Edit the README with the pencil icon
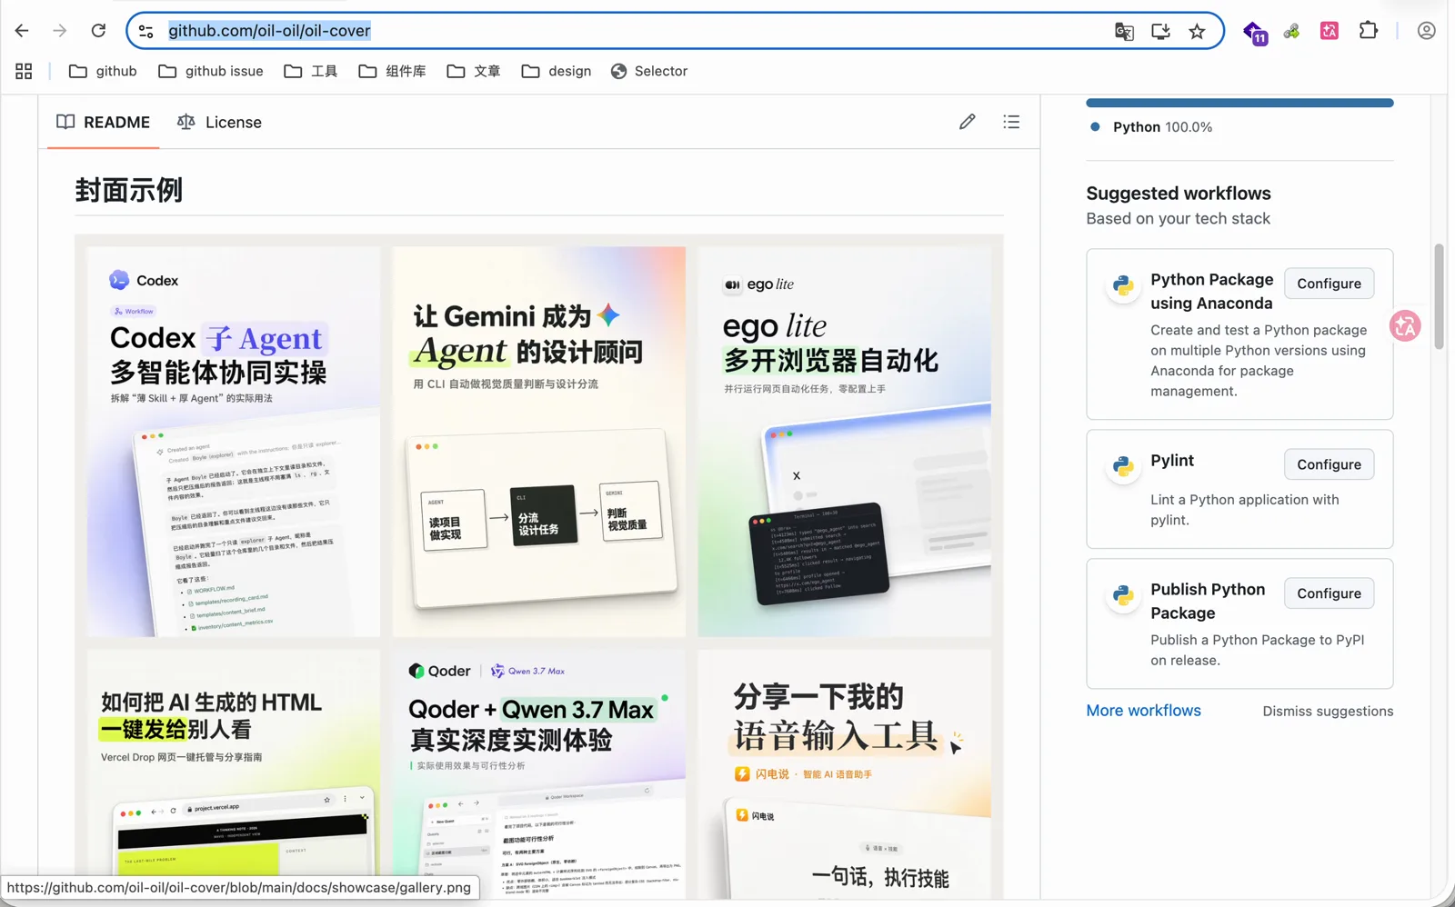This screenshot has height=907, width=1455. coord(967,122)
